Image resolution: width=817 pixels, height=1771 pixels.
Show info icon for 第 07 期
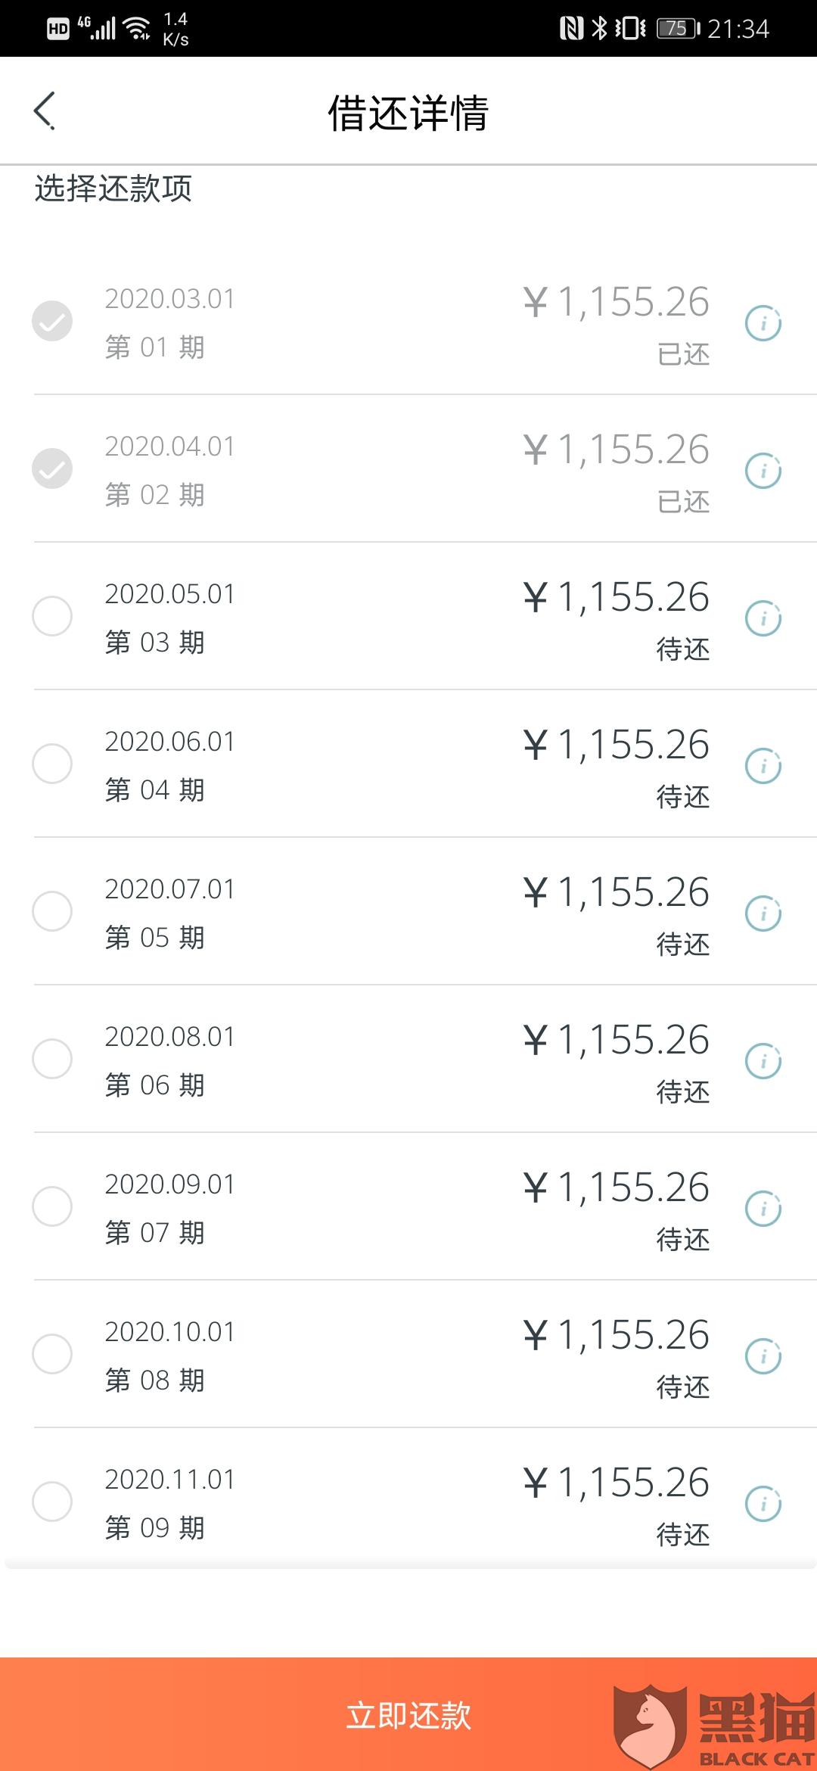(763, 1209)
